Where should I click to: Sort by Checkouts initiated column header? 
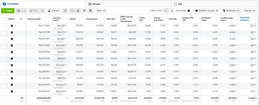tap(245, 19)
